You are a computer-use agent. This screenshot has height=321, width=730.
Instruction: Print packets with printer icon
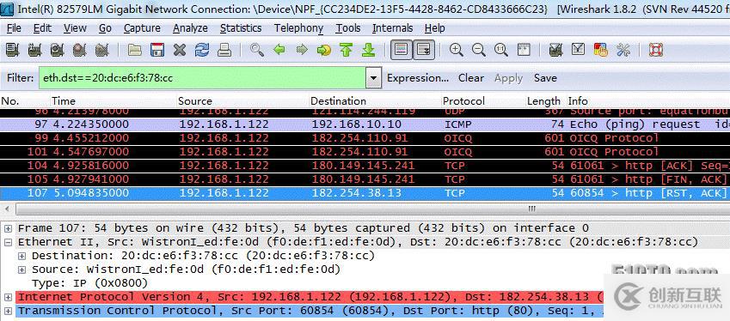224,50
